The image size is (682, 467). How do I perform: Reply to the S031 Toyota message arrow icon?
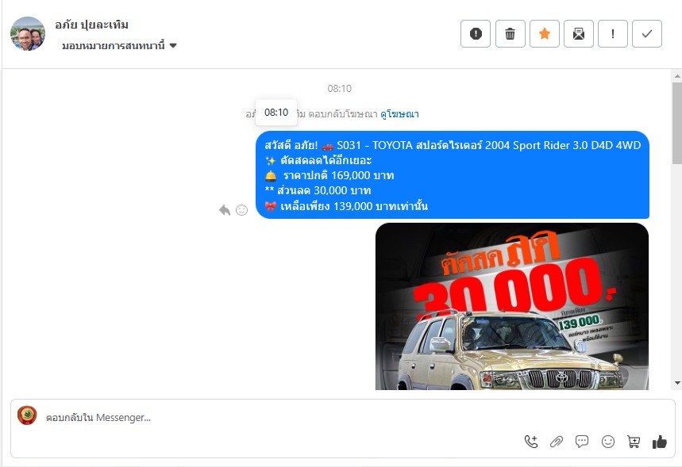(225, 210)
